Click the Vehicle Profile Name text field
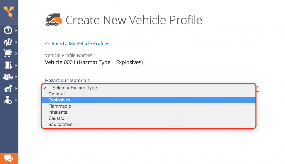This screenshot has width=285, height=164. point(152,63)
